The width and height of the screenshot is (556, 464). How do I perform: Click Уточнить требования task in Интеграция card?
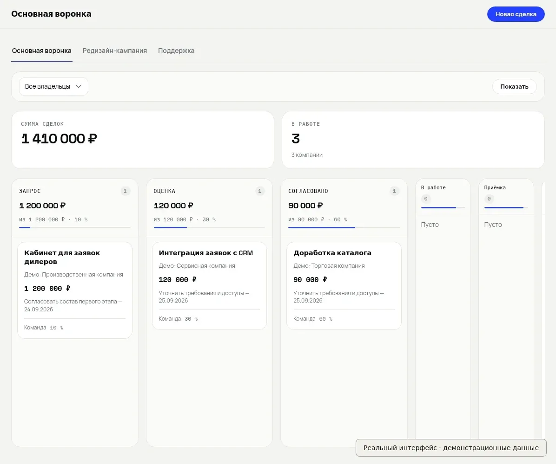[x=204, y=296]
